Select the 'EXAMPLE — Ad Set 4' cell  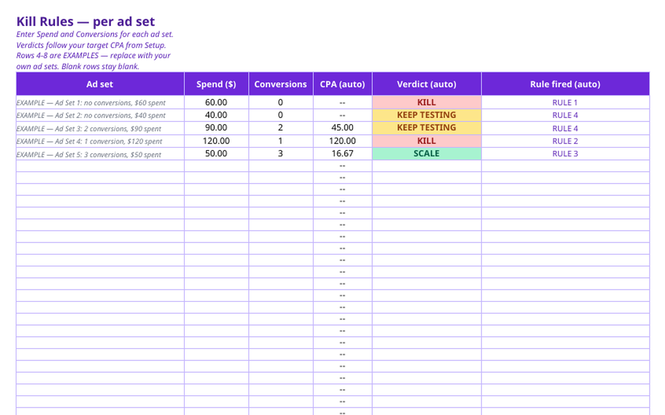(100, 141)
